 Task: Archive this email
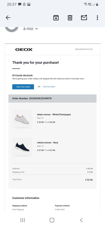[x=56, y=18]
